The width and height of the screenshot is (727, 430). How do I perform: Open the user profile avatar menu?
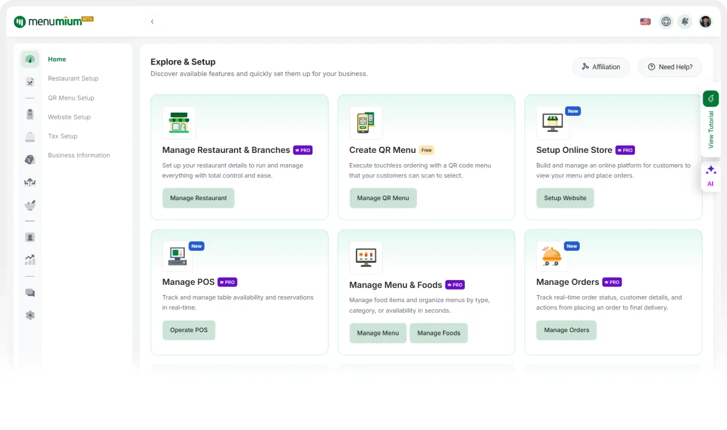click(705, 21)
